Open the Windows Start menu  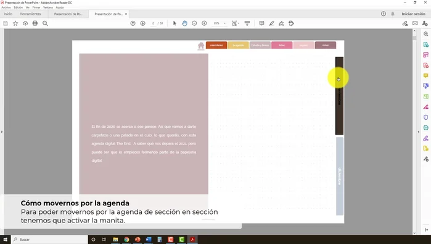5,239
